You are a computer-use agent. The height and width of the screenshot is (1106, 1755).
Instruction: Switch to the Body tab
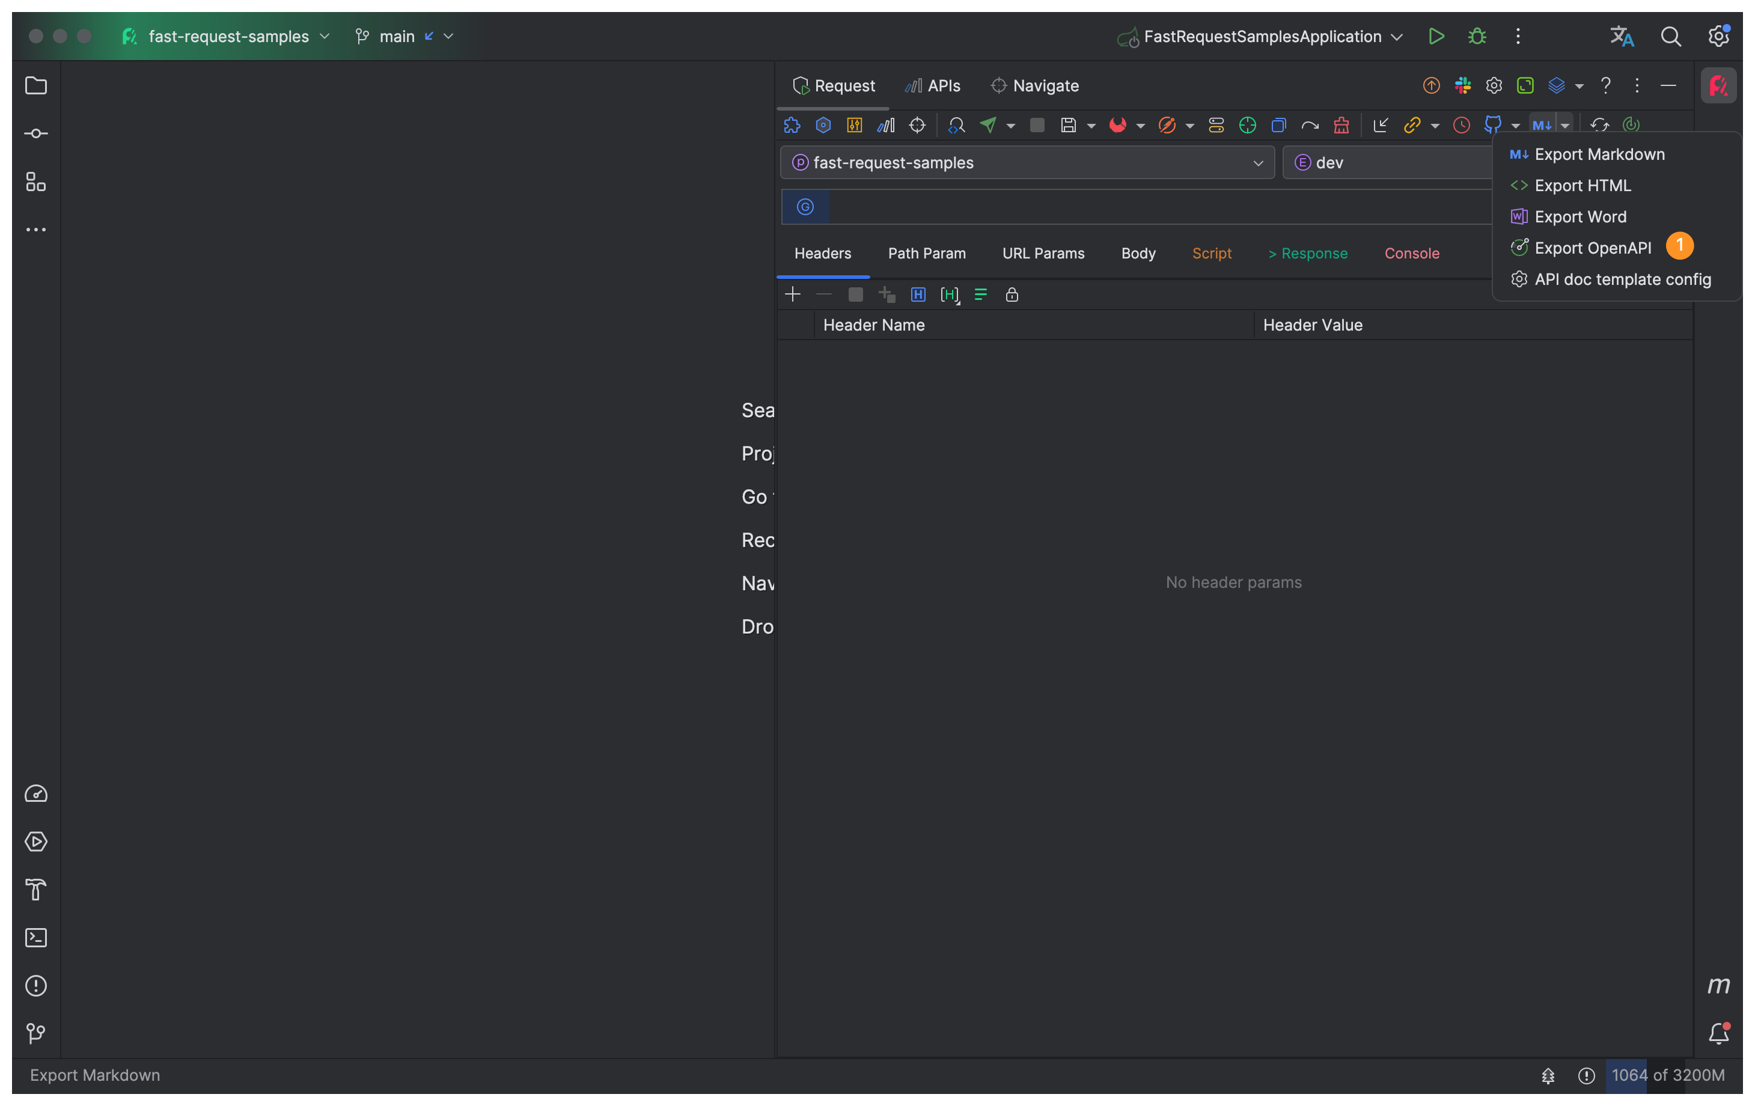coord(1138,254)
